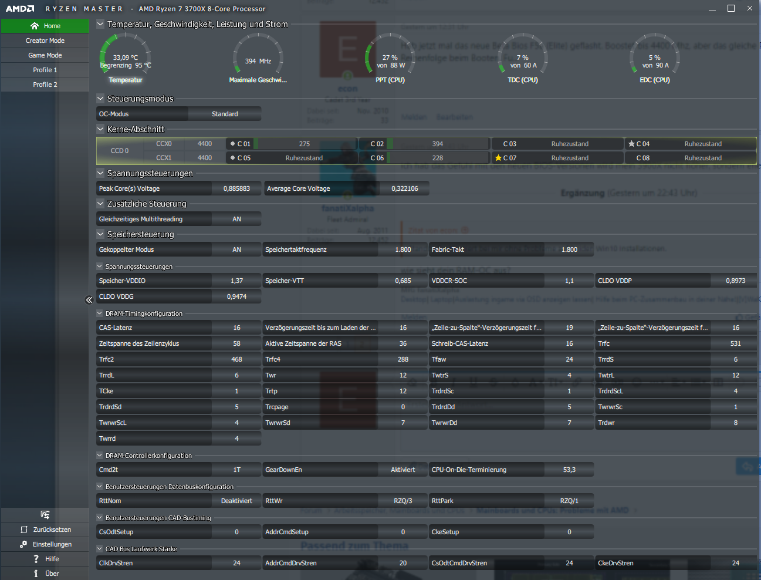
Task: Click the CPU-On-Die-Terminierung value 53,3
Action: 569,470
